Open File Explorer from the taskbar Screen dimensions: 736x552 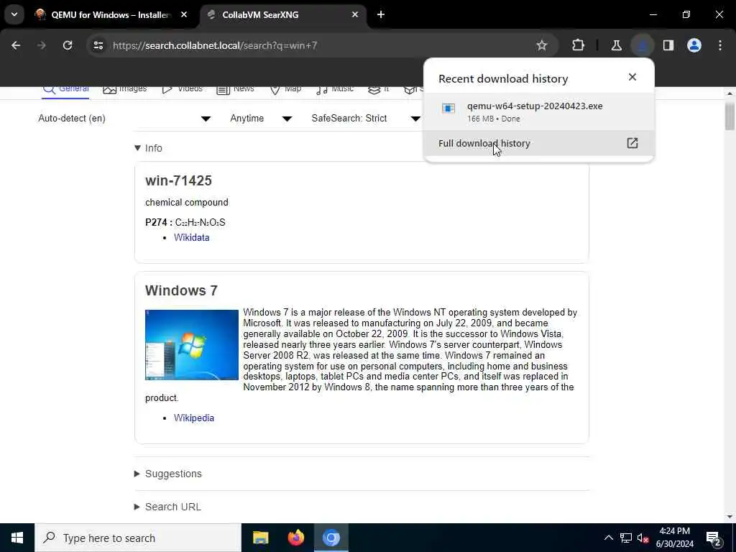coord(260,538)
